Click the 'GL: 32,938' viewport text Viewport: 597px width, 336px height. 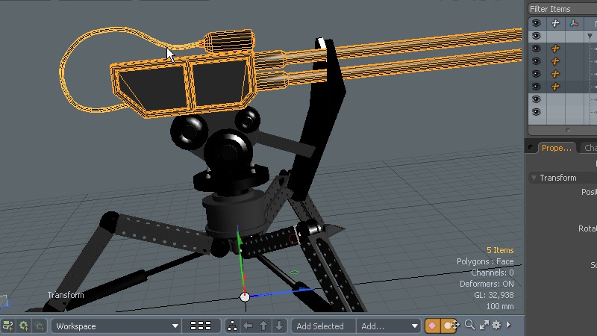point(494,295)
